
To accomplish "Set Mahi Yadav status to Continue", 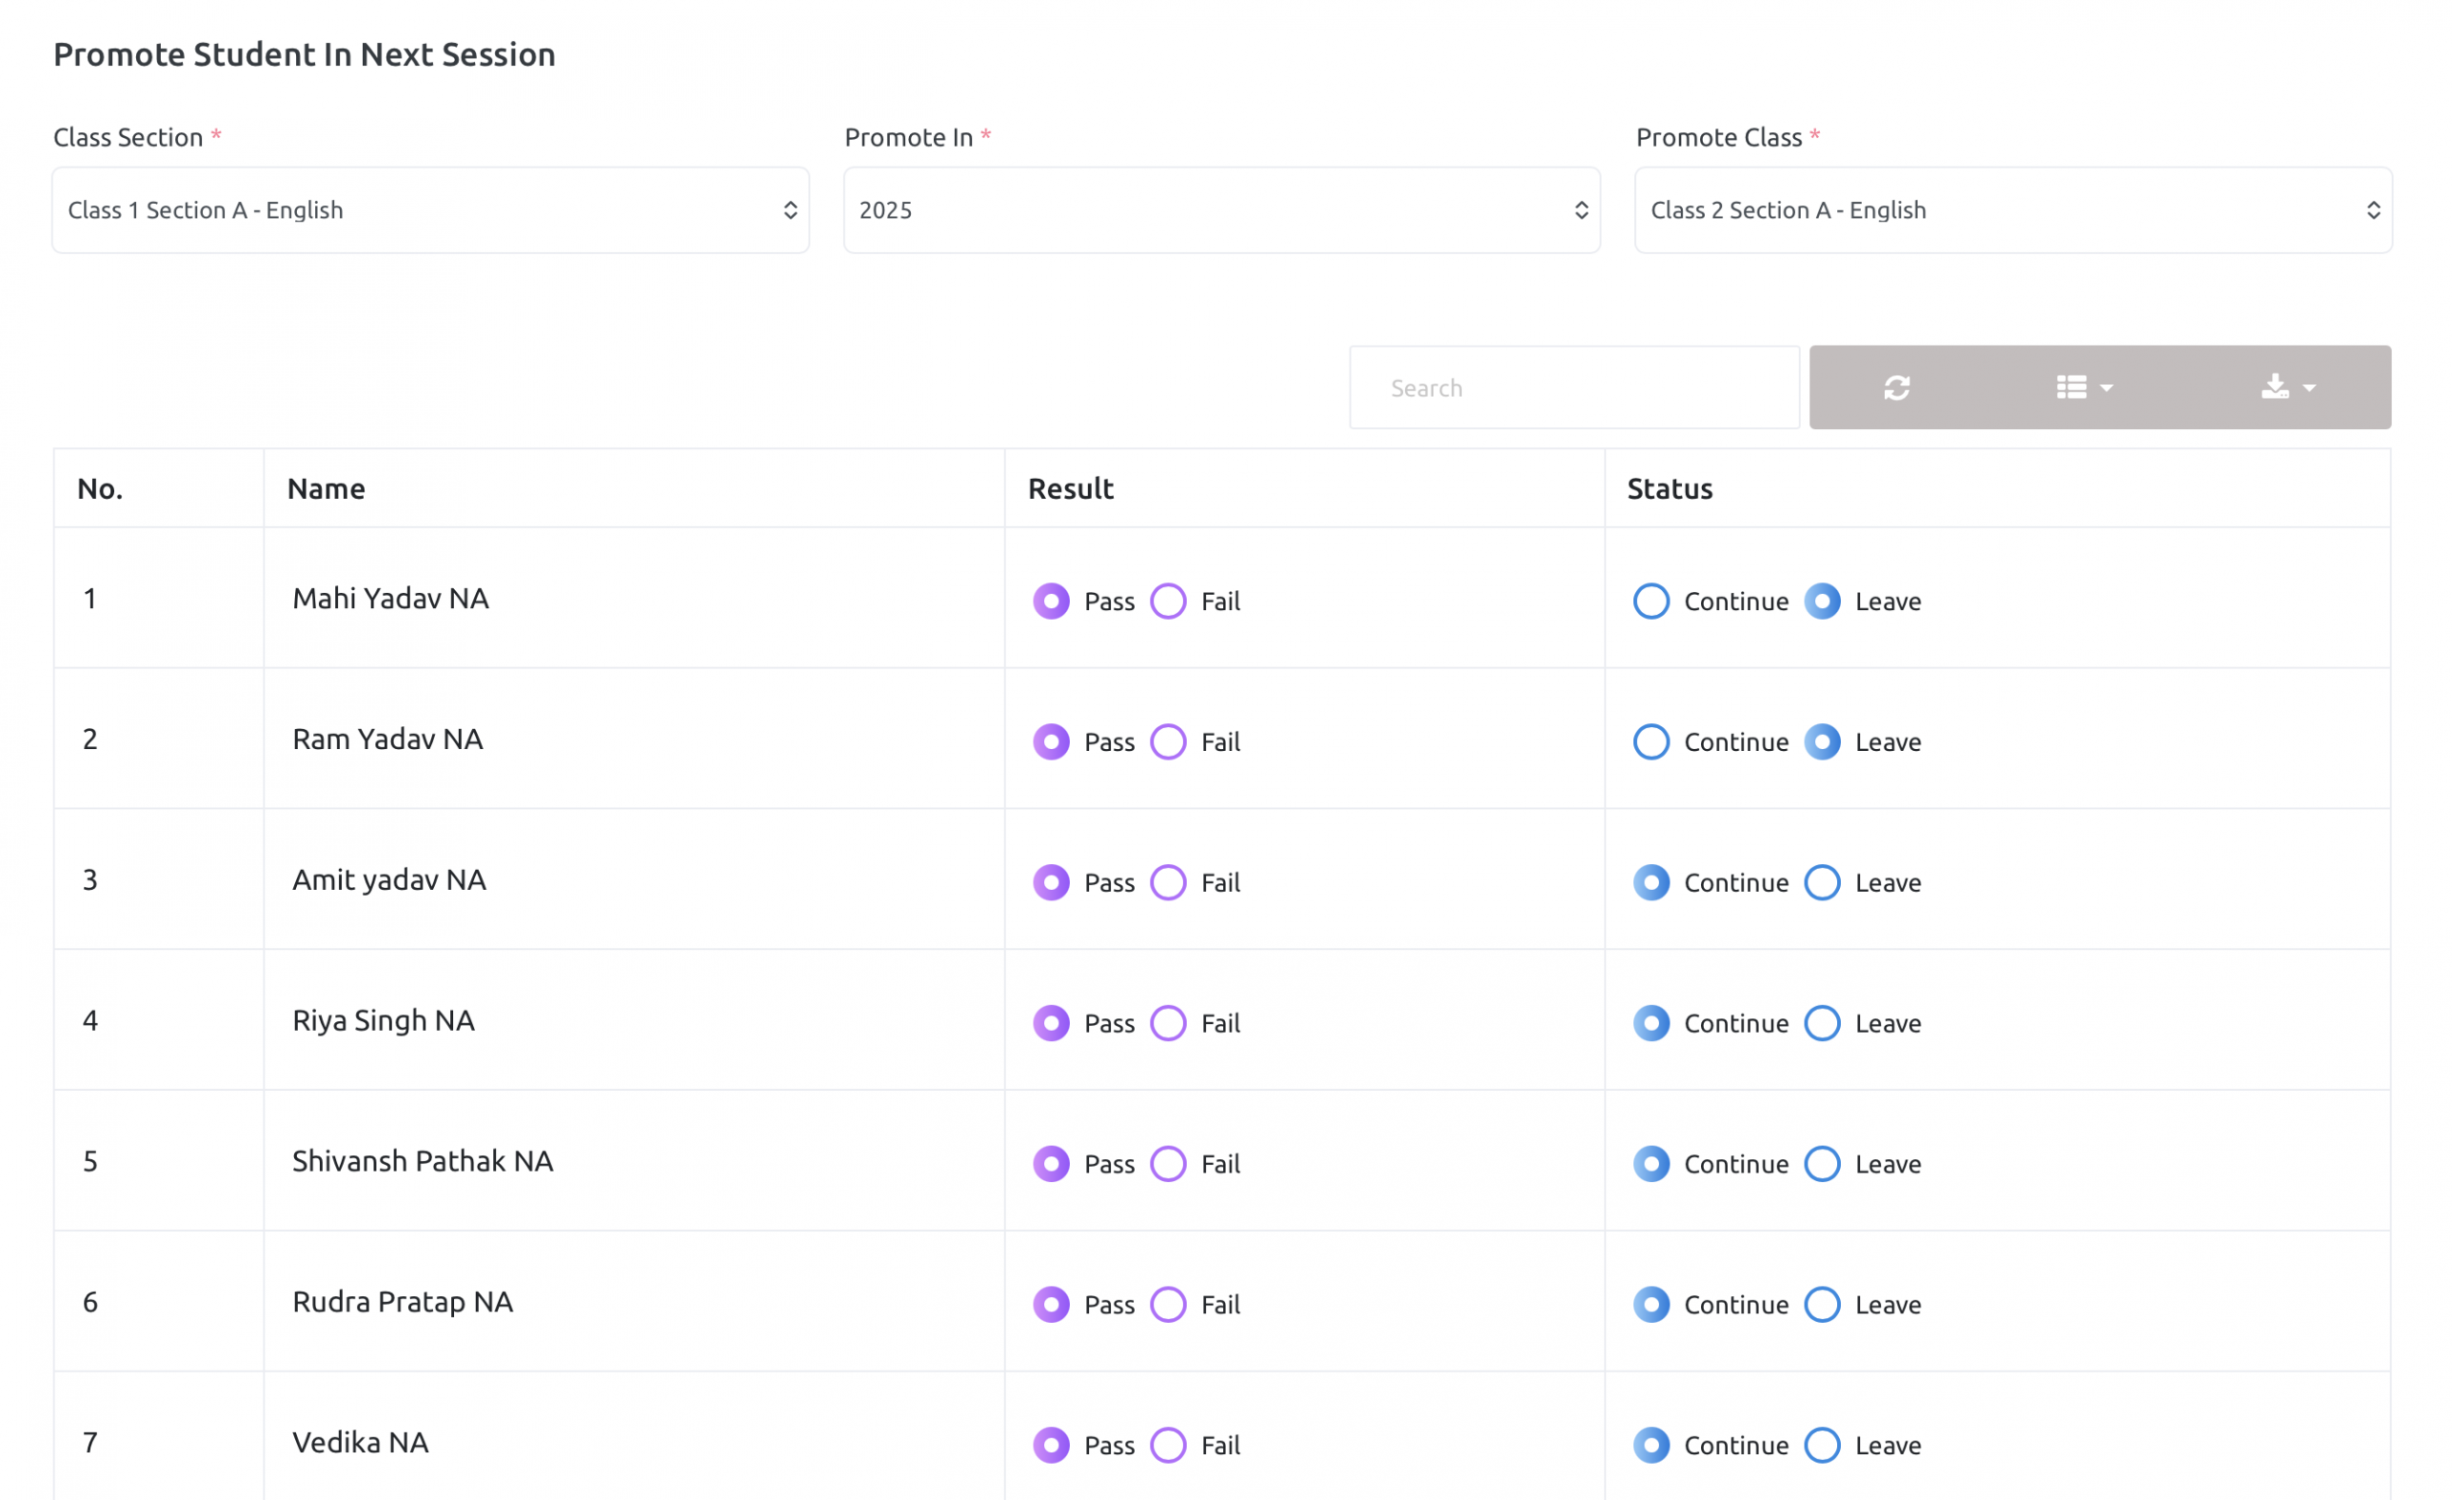I will click(x=1650, y=602).
